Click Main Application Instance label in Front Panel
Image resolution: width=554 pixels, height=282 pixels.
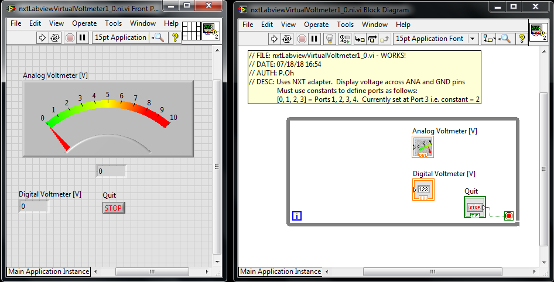[49, 271]
